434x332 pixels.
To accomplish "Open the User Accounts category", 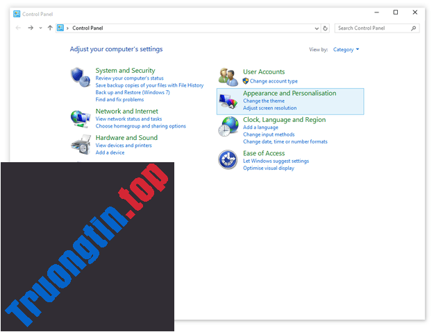I will (x=264, y=72).
